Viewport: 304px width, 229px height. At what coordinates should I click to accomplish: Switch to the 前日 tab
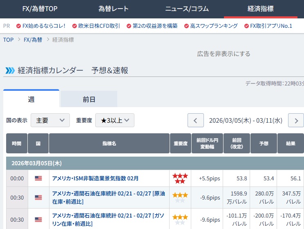click(x=89, y=99)
